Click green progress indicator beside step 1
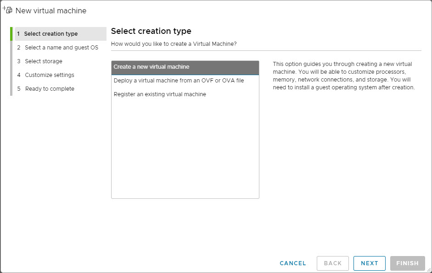 (11, 34)
